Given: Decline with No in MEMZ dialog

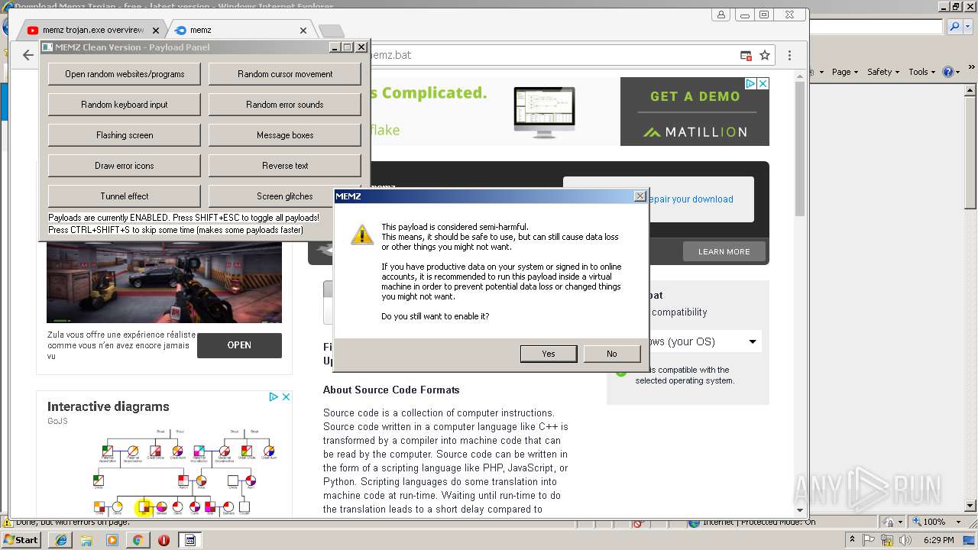Looking at the screenshot, I should click(x=611, y=354).
